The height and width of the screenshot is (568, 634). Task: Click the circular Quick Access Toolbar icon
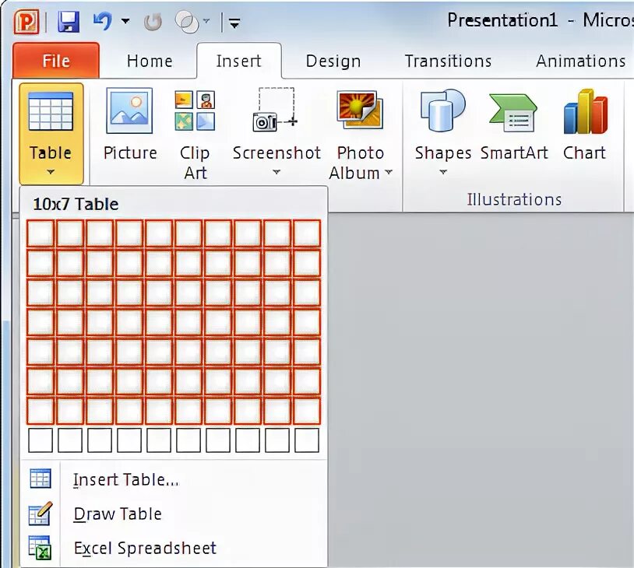pyautogui.click(x=187, y=22)
